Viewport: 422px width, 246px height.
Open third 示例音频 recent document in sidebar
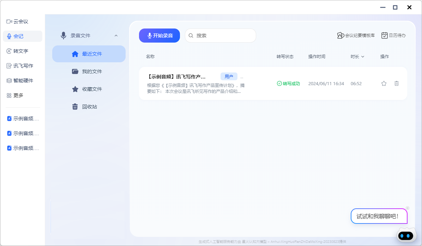[23, 148]
